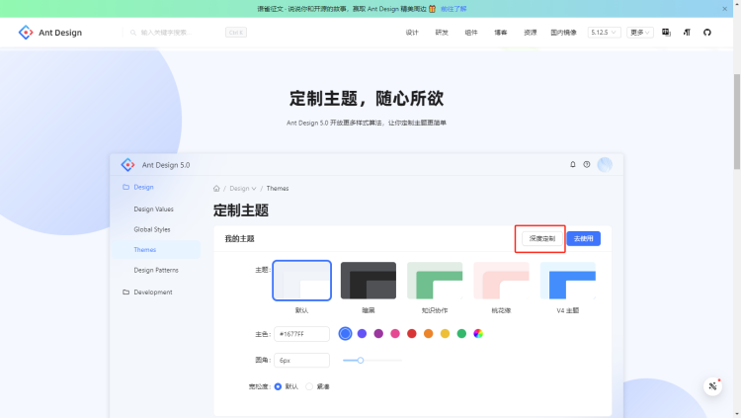This screenshot has width=741, height=418.
Task: Focus the keyword search input field
Action: click(x=180, y=33)
